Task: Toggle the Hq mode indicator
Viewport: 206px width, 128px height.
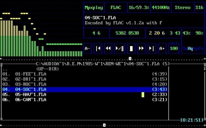Action: 190,48
